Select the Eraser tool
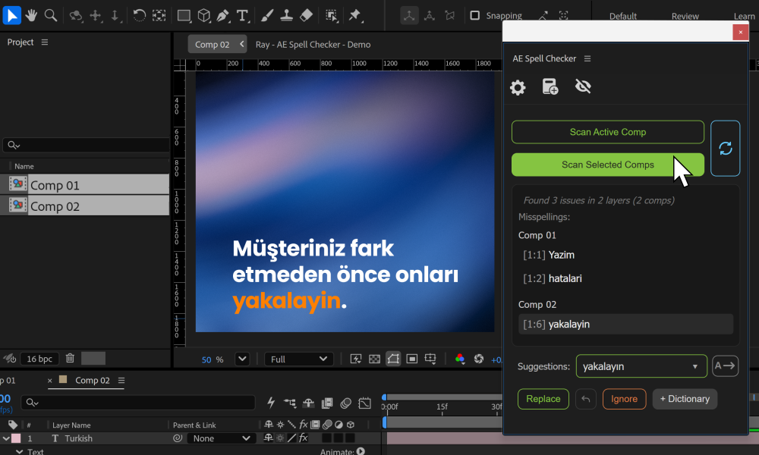This screenshot has width=759, height=455. pyautogui.click(x=306, y=15)
